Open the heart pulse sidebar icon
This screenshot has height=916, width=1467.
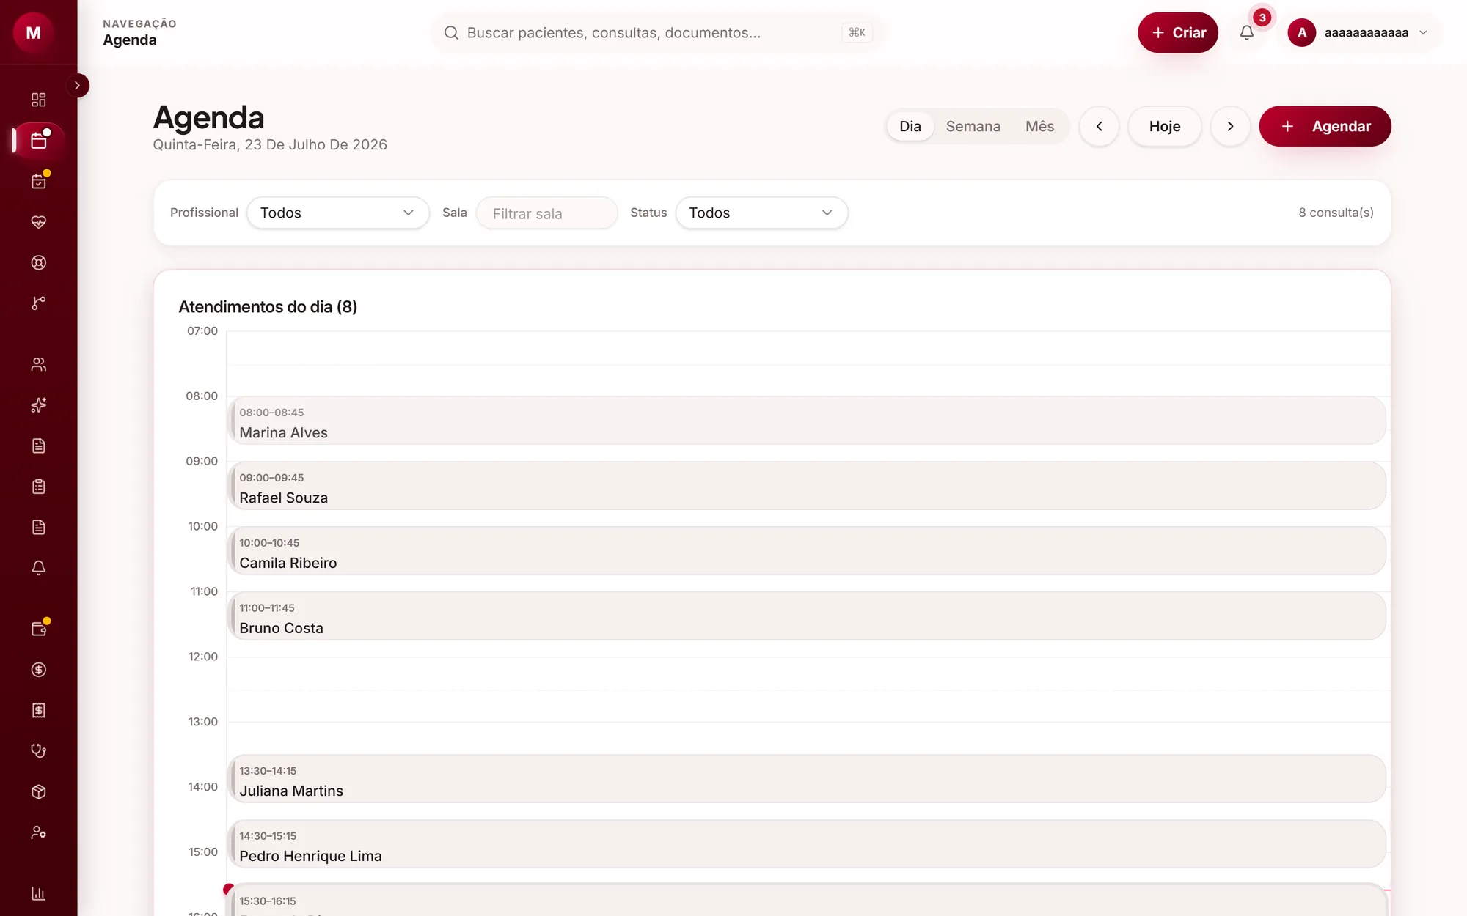pyautogui.click(x=39, y=222)
